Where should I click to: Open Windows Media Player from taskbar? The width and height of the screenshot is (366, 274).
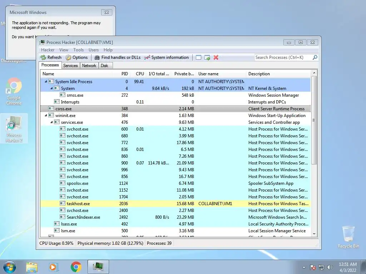click(x=54, y=267)
